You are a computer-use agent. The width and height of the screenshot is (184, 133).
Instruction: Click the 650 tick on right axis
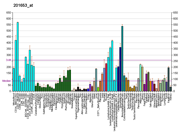point(175,13)
